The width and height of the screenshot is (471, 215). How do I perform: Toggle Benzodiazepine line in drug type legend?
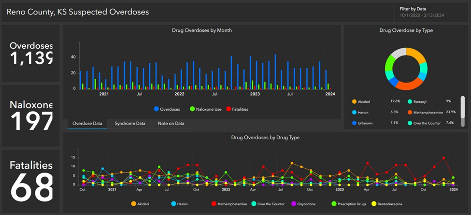(x=387, y=204)
